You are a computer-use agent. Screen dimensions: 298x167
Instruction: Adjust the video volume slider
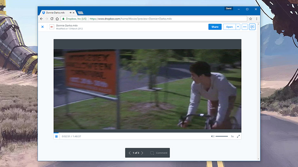[222, 136]
